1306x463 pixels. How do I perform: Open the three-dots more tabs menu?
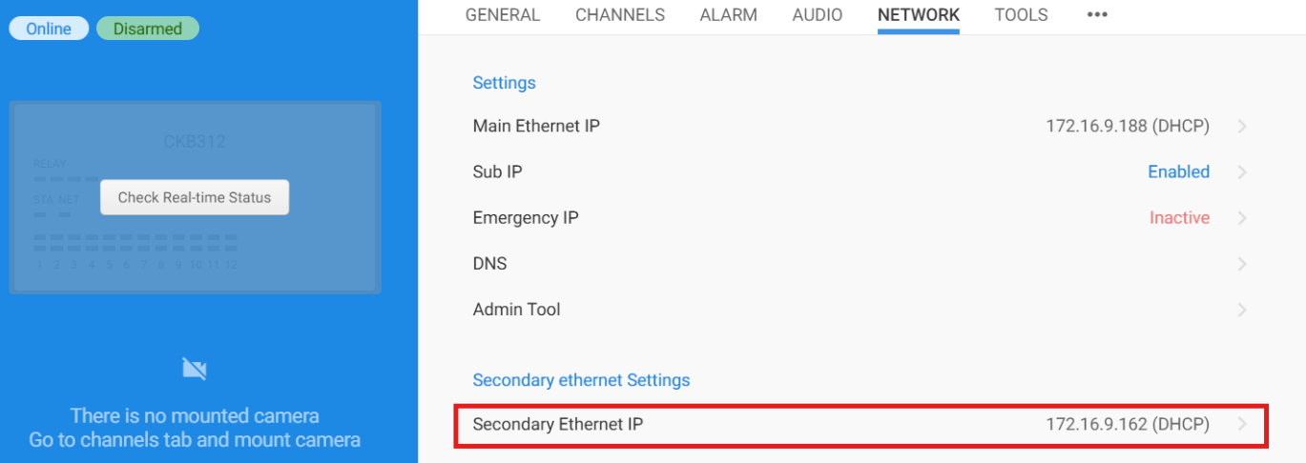click(1097, 15)
